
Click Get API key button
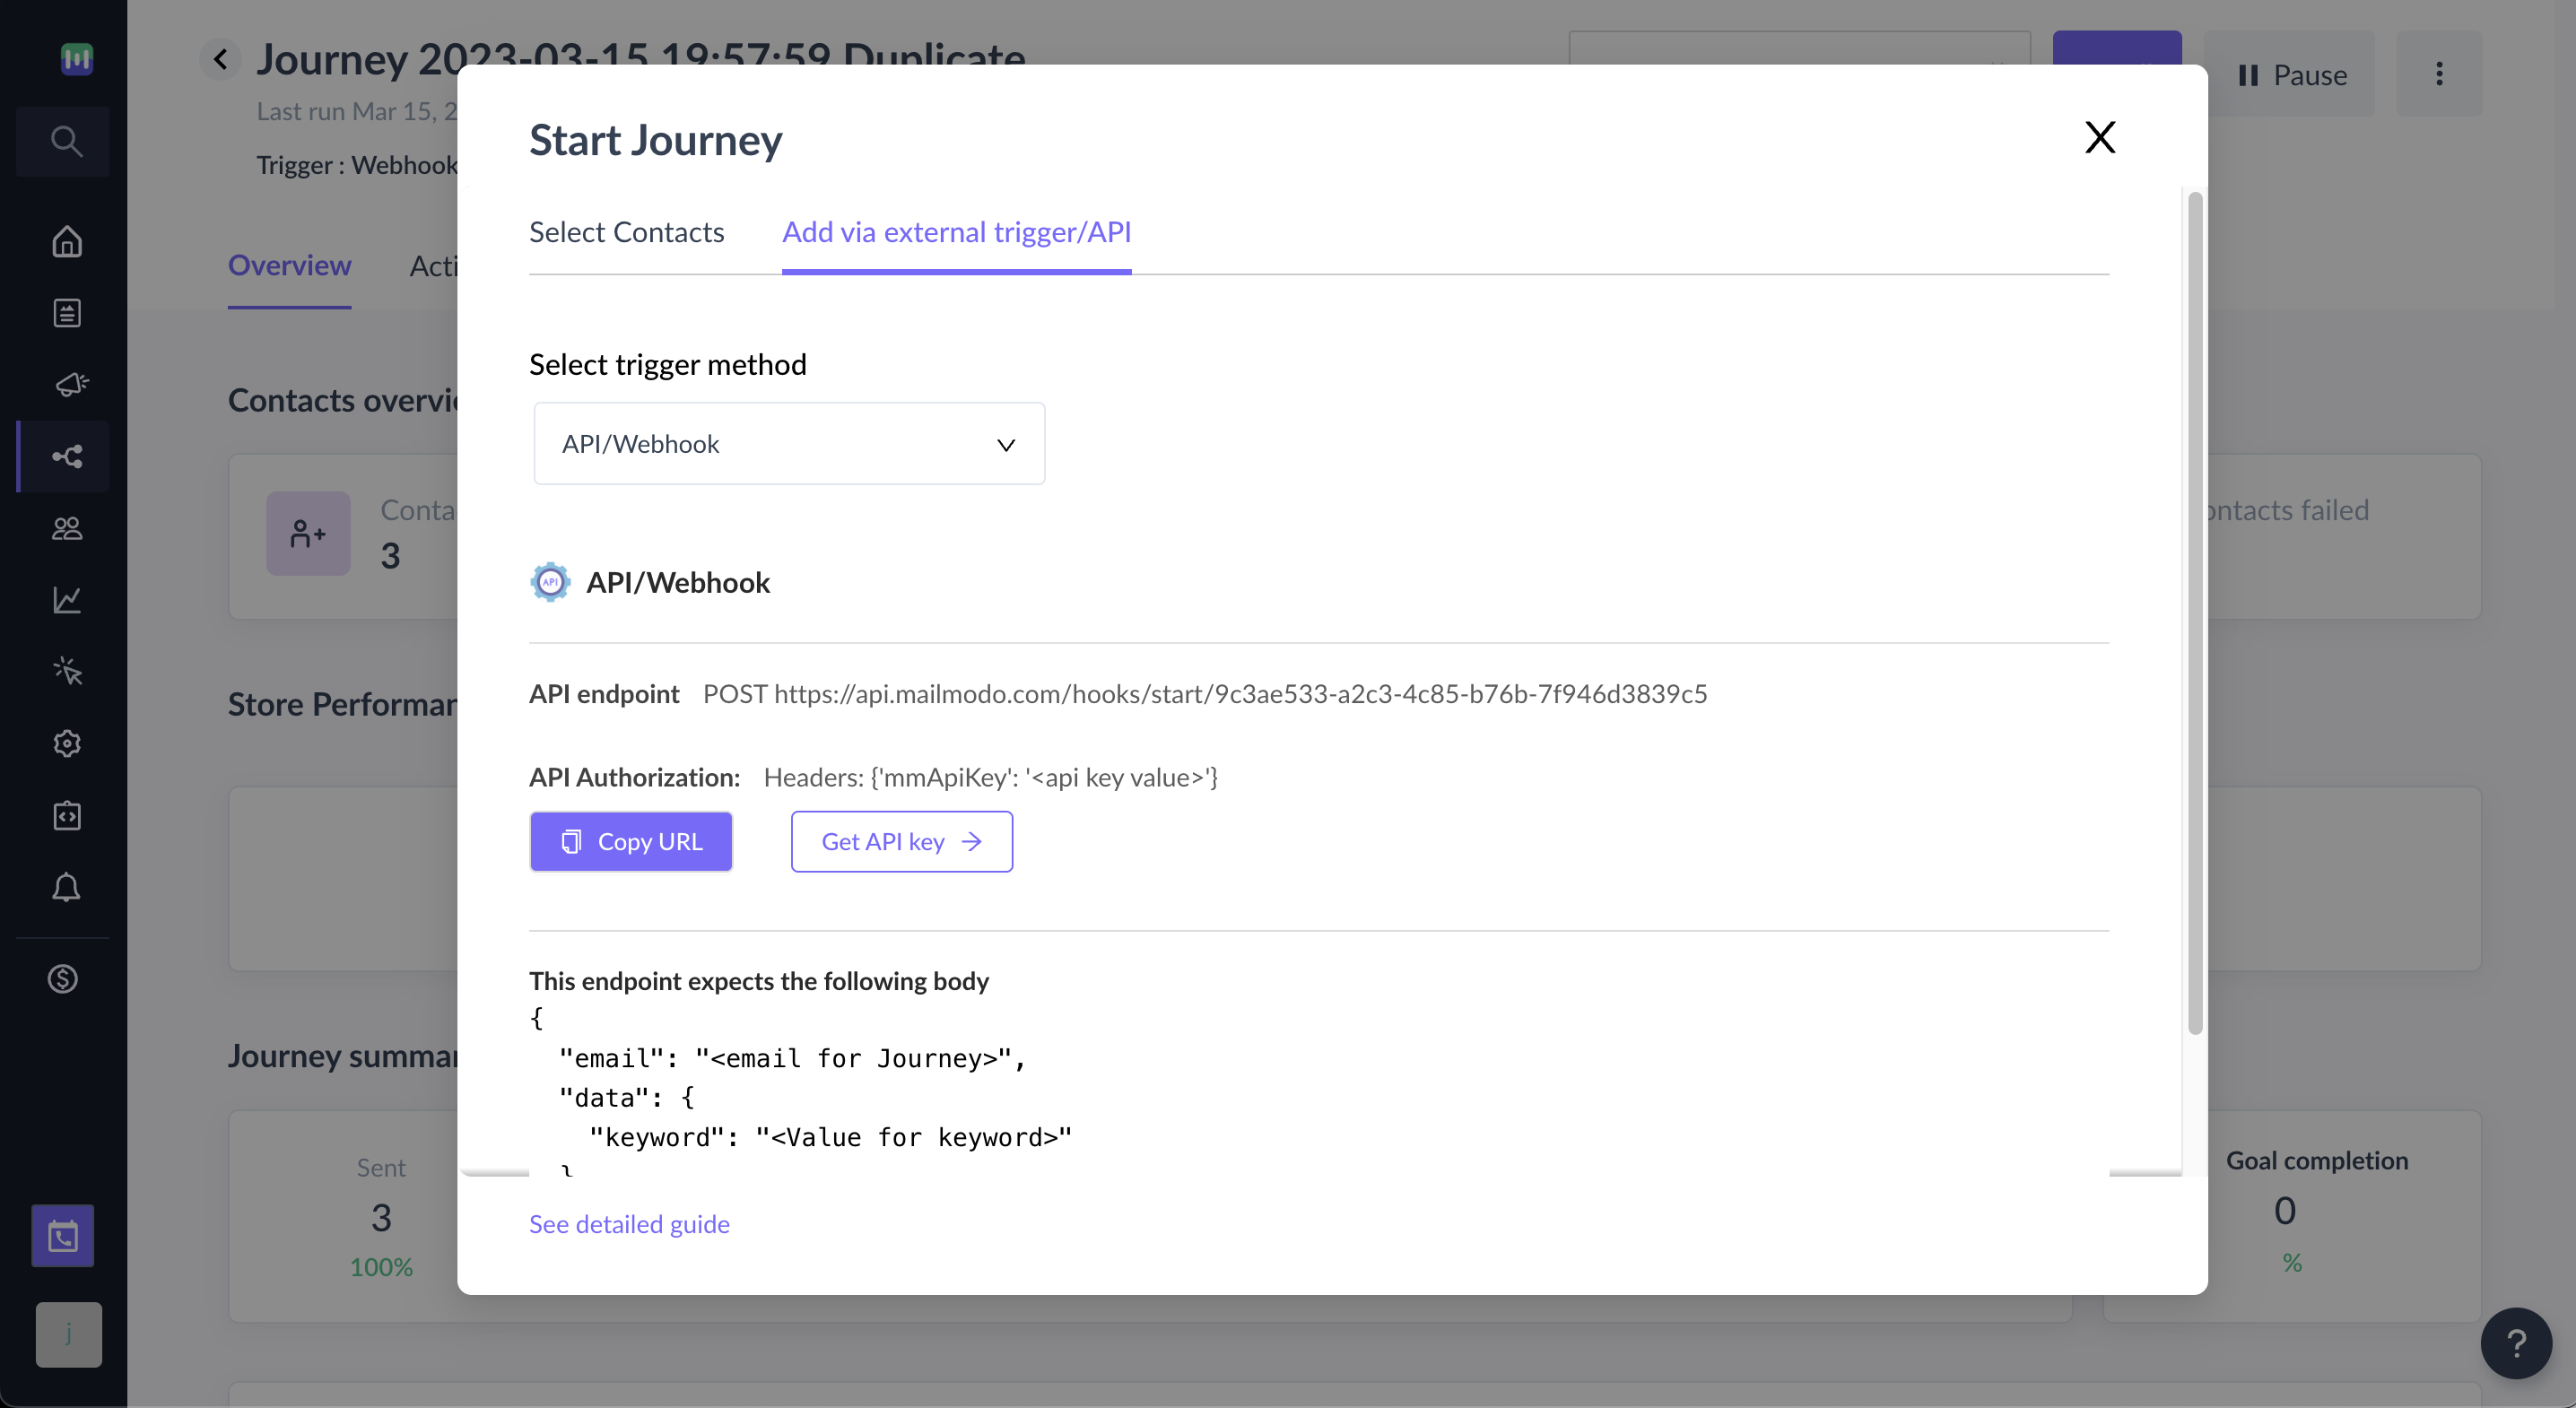point(901,841)
